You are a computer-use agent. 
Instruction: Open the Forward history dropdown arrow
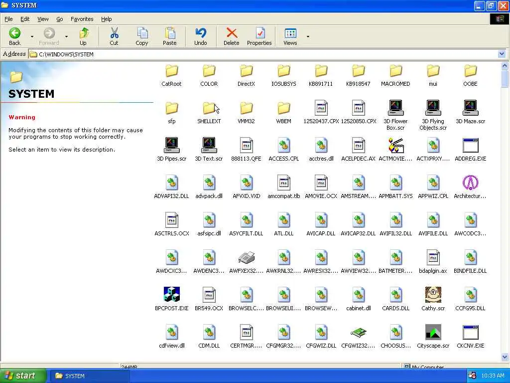pyautogui.click(x=66, y=36)
